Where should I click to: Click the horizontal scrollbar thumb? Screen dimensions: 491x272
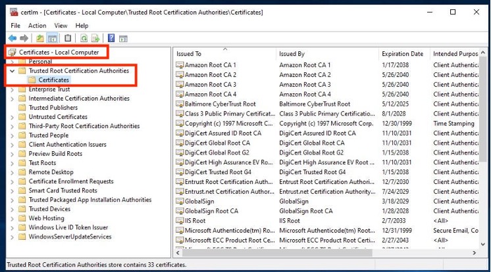[x=277, y=252]
